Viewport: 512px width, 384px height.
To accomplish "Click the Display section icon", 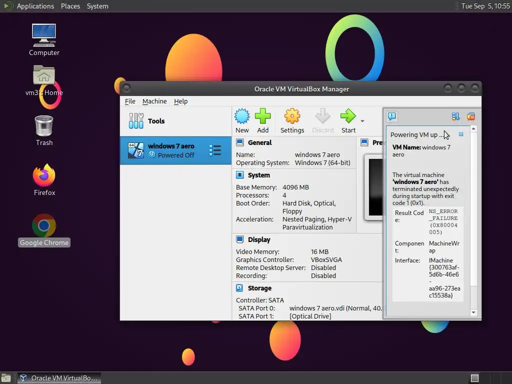I will [x=239, y=239].
